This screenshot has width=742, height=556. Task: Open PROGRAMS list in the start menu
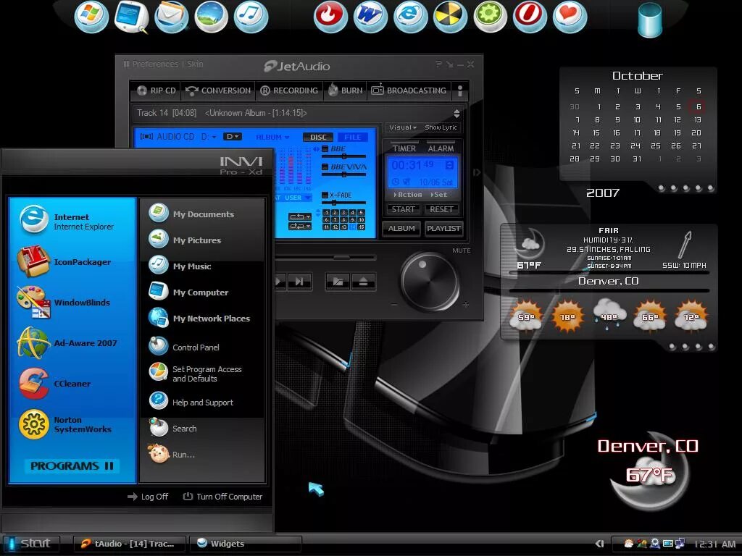pos(72,466)
